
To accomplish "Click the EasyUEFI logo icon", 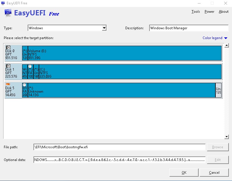I will [8, 13].
